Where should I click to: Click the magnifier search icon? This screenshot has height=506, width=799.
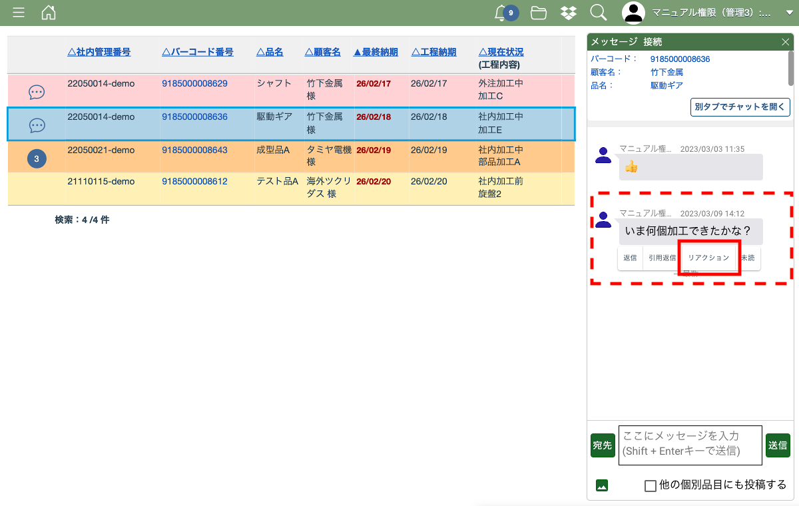598,13
